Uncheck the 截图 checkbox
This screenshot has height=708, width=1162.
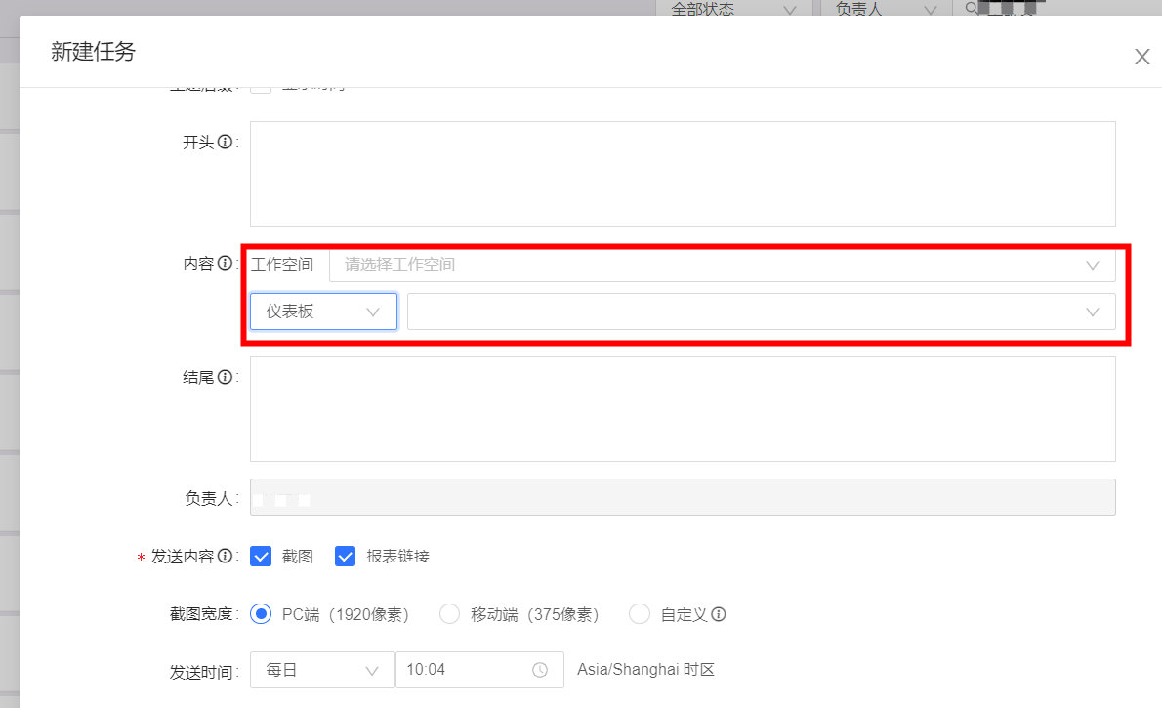(261, 557)
